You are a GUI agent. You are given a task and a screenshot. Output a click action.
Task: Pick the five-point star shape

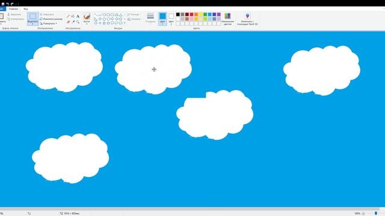tap(104, 23)
